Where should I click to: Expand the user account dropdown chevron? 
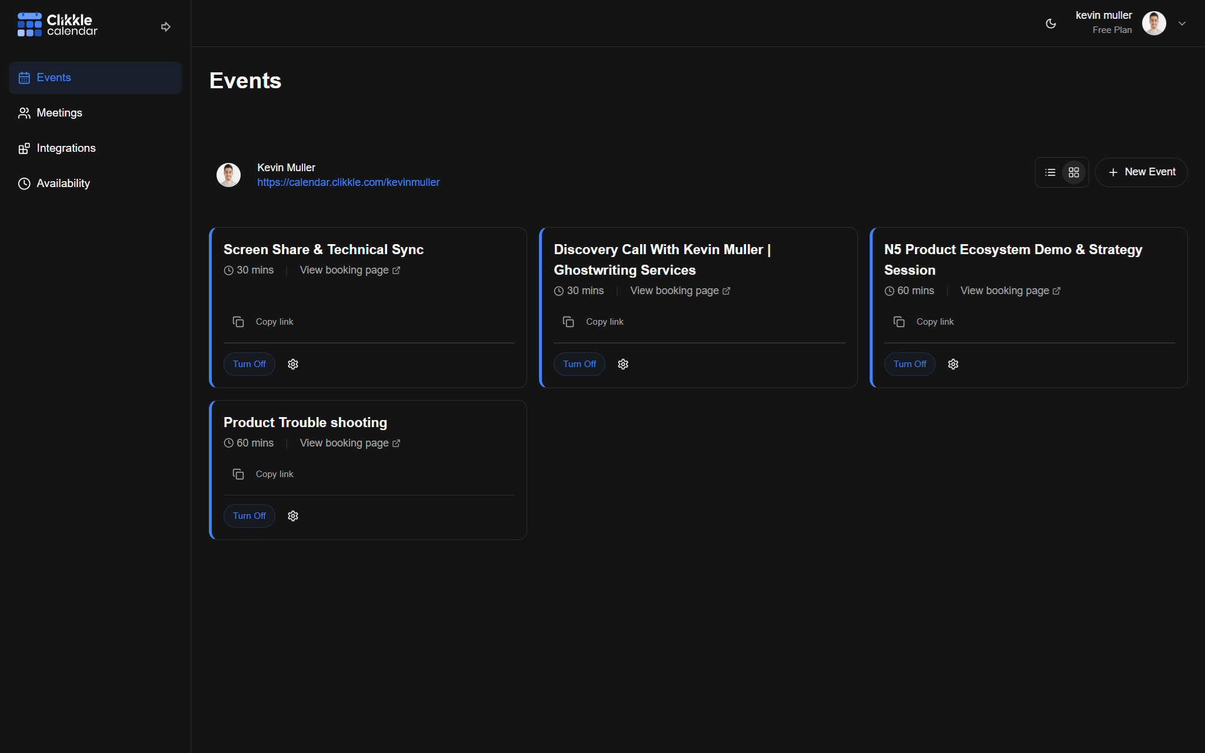[x=1182, y=24]
